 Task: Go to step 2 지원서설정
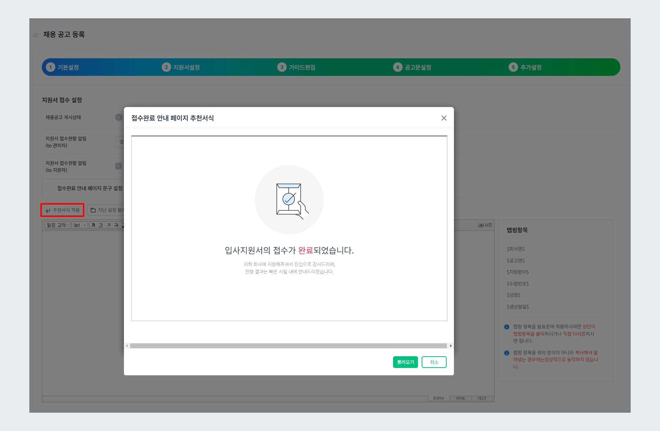tap(181, 67)
